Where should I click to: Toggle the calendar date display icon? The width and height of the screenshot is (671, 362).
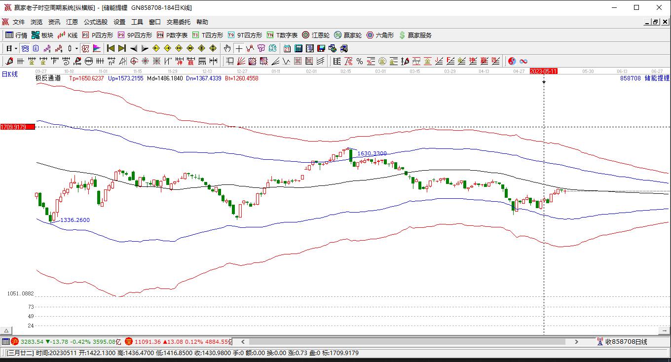tap(287, 48)
